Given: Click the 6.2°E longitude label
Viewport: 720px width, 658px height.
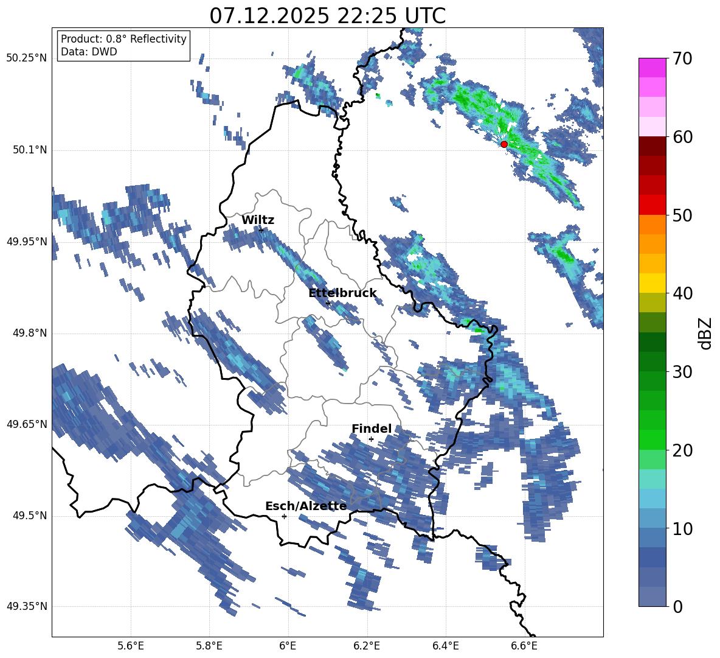Looking at the screenshot, I should click(367, 646).
